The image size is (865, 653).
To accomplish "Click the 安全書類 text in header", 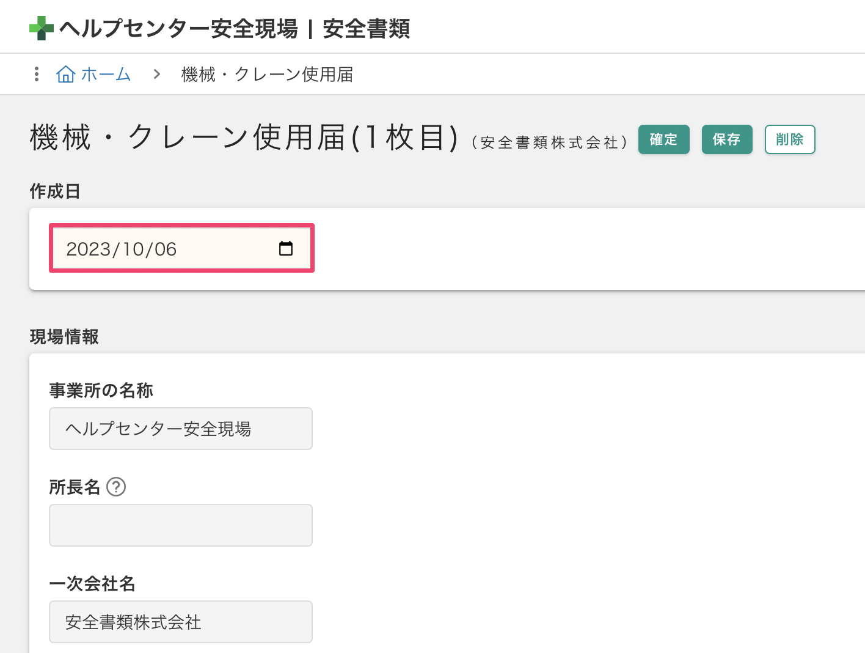I will click(x=366, y=29).
